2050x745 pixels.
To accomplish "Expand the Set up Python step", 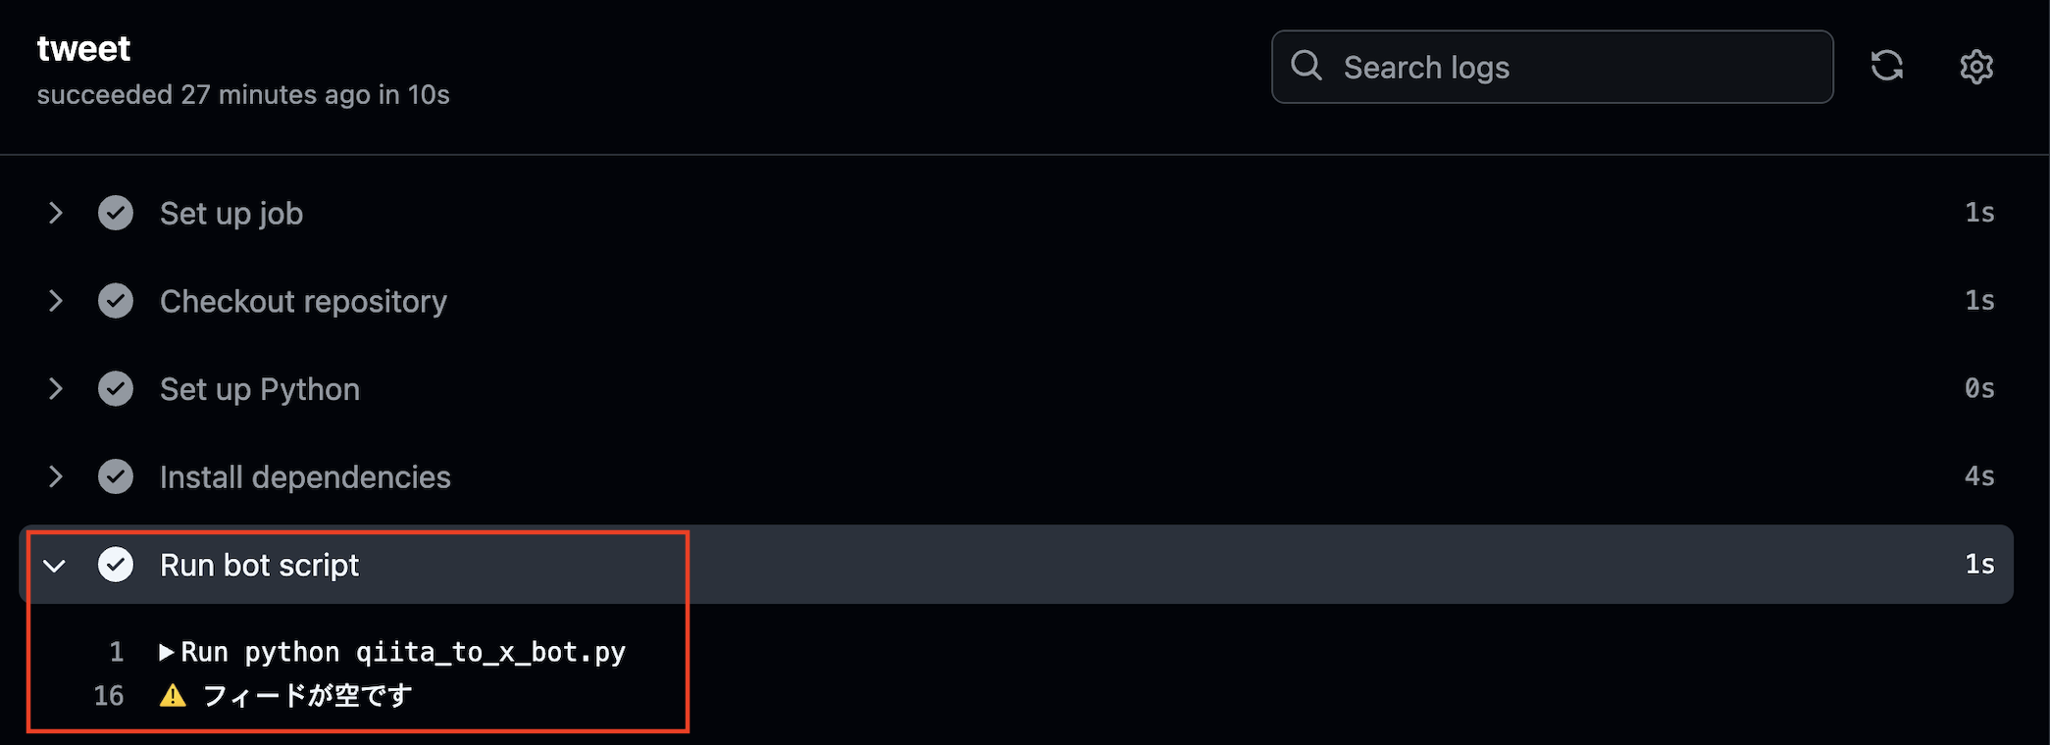I will [55, 388].
